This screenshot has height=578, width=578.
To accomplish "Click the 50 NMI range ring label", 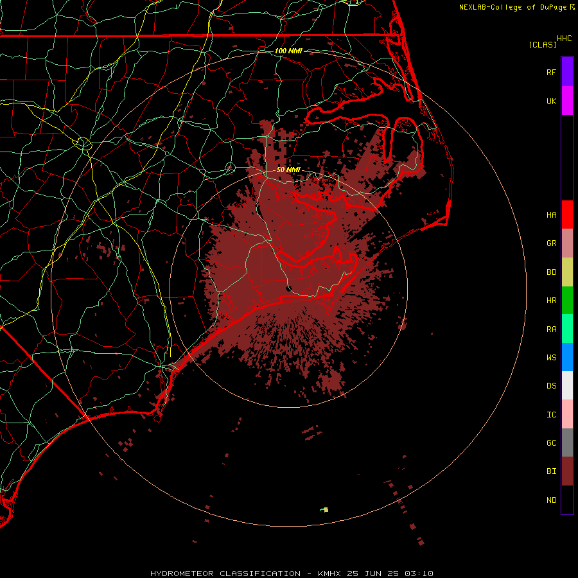I will click(x=288, y=170).
